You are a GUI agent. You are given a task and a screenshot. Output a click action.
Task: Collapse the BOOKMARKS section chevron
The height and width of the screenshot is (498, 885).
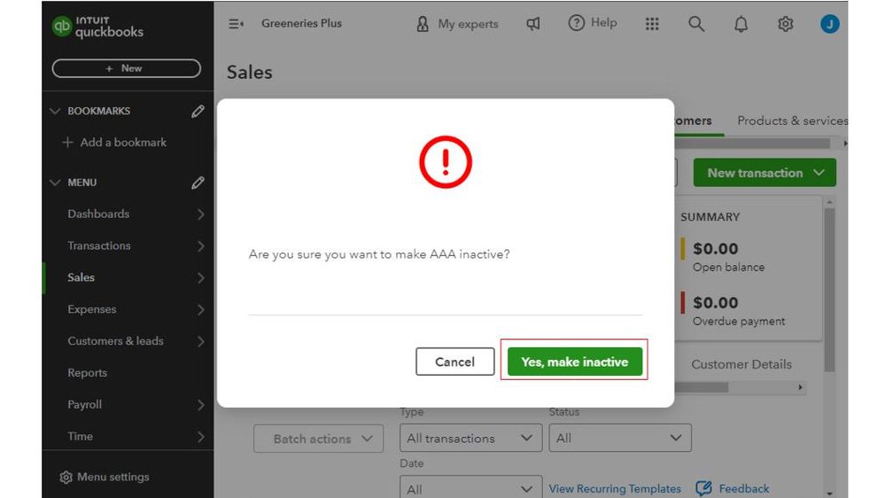coord(56,112)
